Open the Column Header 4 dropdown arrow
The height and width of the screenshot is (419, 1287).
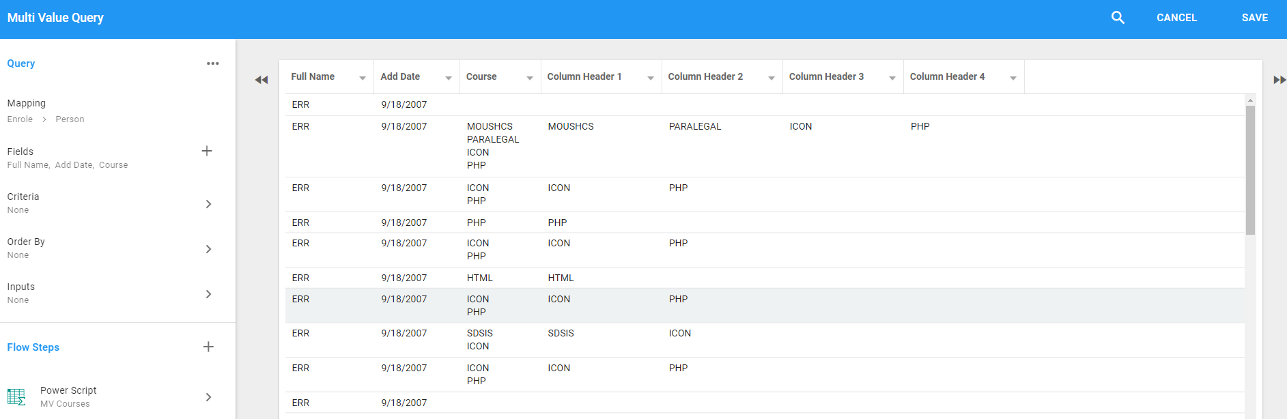1013,78
